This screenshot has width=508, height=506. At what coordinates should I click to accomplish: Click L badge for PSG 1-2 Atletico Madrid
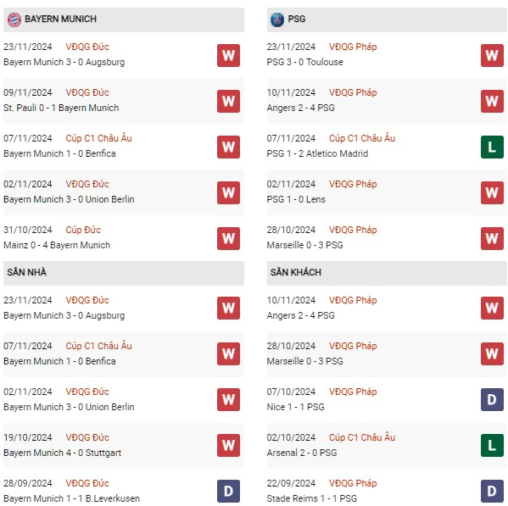click(492, 147)
